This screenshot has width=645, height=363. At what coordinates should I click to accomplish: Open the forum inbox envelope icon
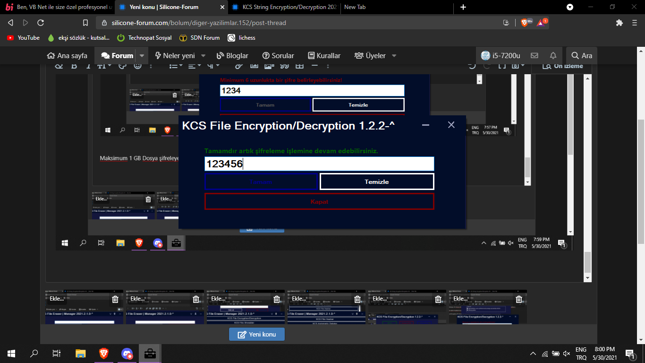coord(535,56)
